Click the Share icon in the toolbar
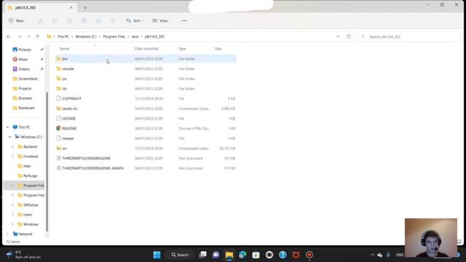The width and height of the screenshot is (466, 262). pos(98,21)
